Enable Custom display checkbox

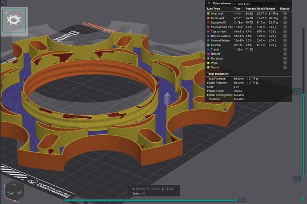click(285, 45)
